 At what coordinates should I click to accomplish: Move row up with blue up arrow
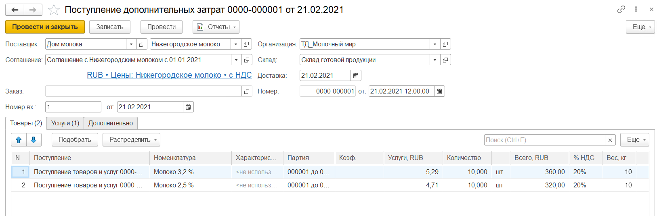pyautogui.click(x=19, y=140)
